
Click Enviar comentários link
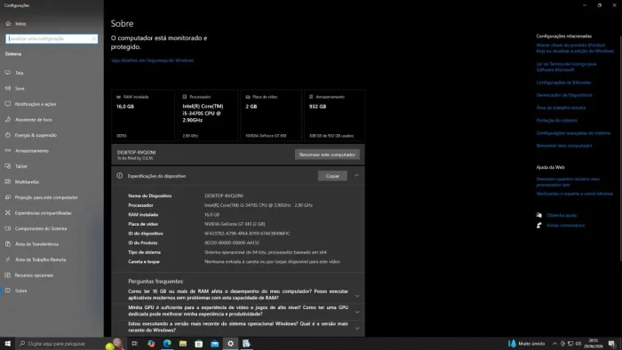565,226
